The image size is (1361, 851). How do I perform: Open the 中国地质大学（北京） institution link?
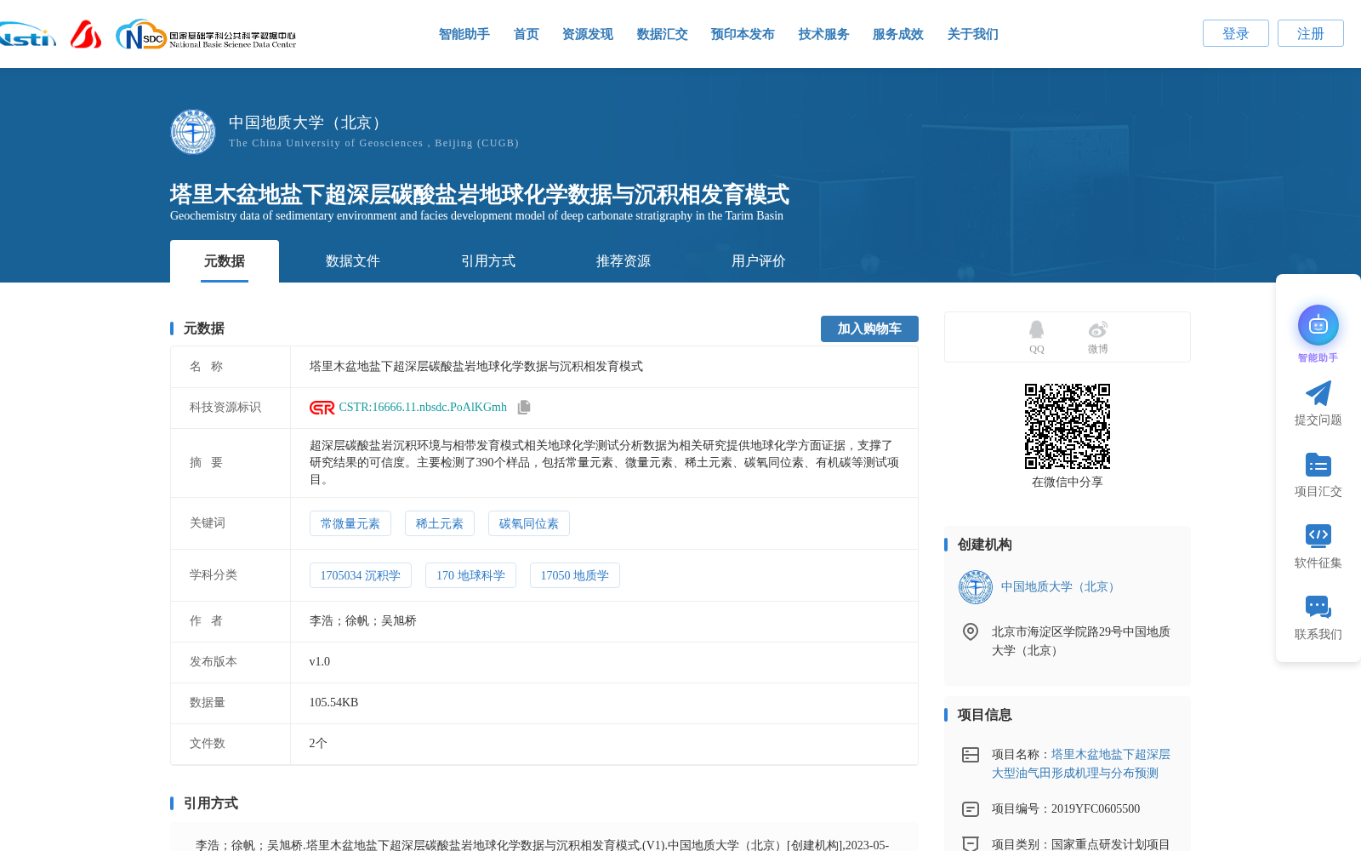[1060, 587]
